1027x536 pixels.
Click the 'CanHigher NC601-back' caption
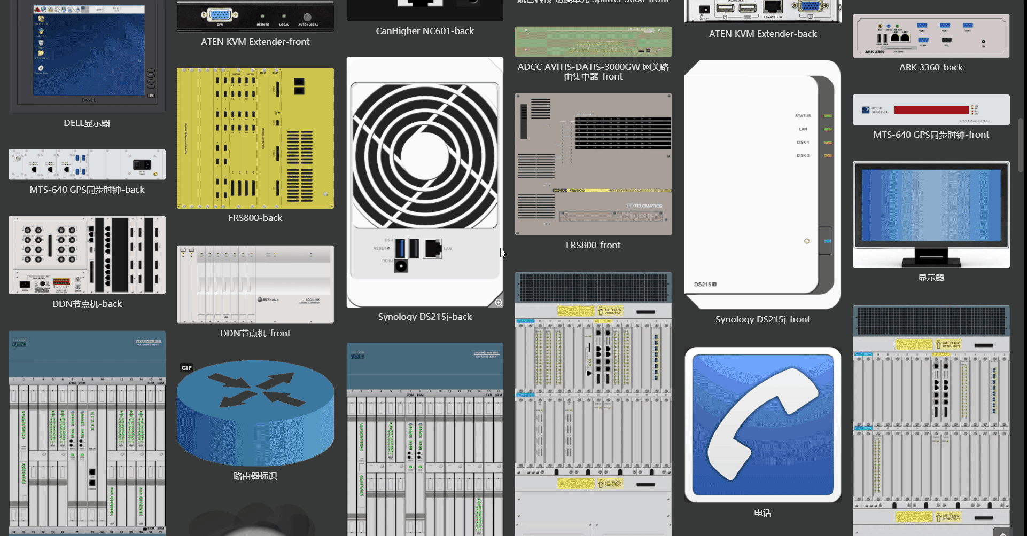tap(425, 31)
